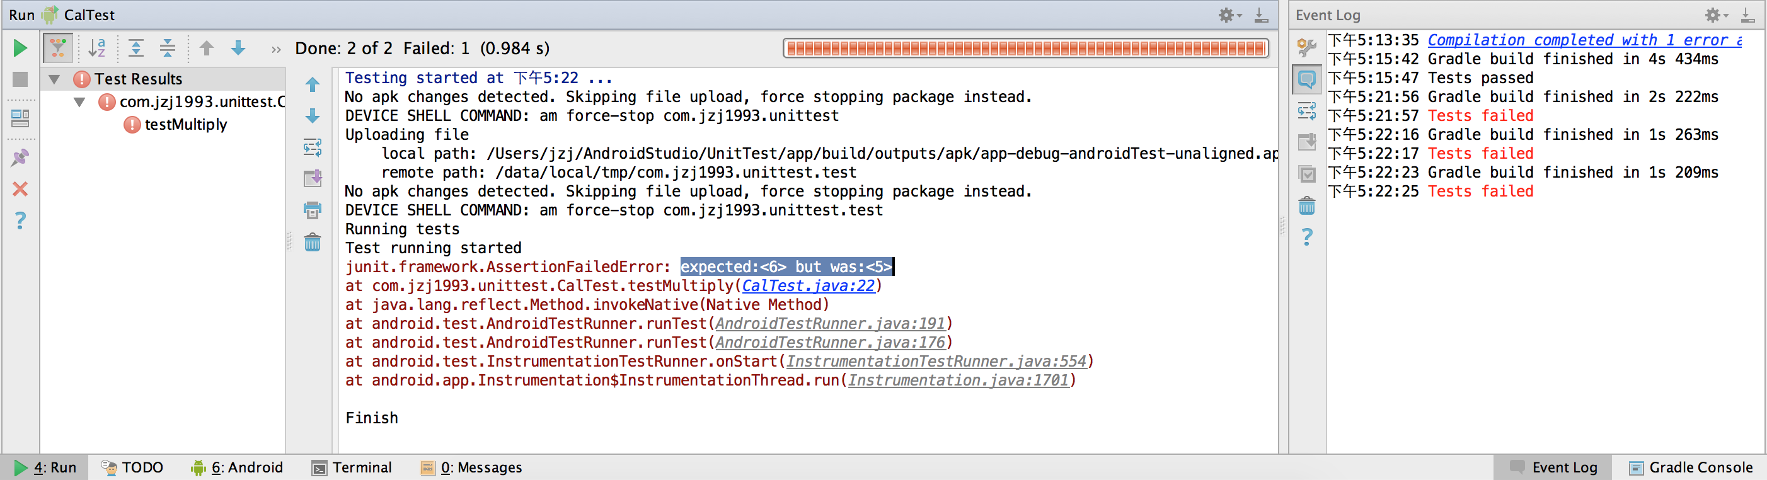This screenshot has width=1767, height=480.
Task: Jump to next failed test arrow
Action: (238, 48)
